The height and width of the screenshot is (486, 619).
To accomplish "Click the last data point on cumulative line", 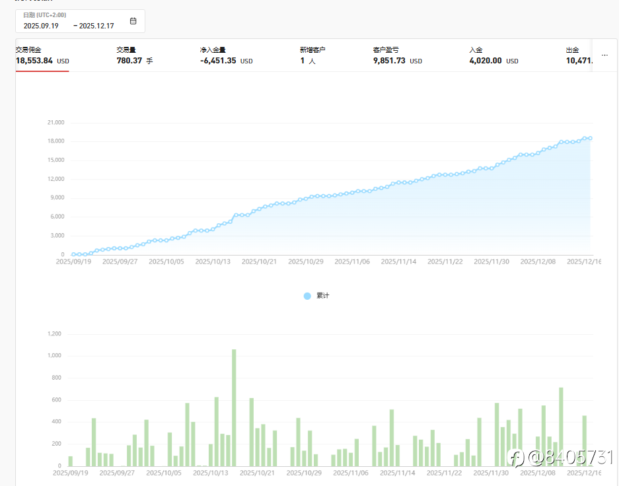I will click(x=590, y=138).
